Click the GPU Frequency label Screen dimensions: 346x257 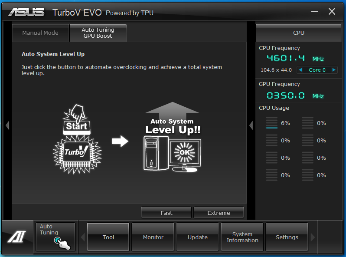pyautogui.click(x=279, y=84)
